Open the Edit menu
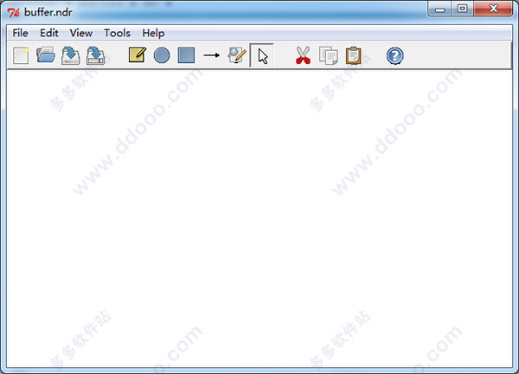 tap(49, 33)
